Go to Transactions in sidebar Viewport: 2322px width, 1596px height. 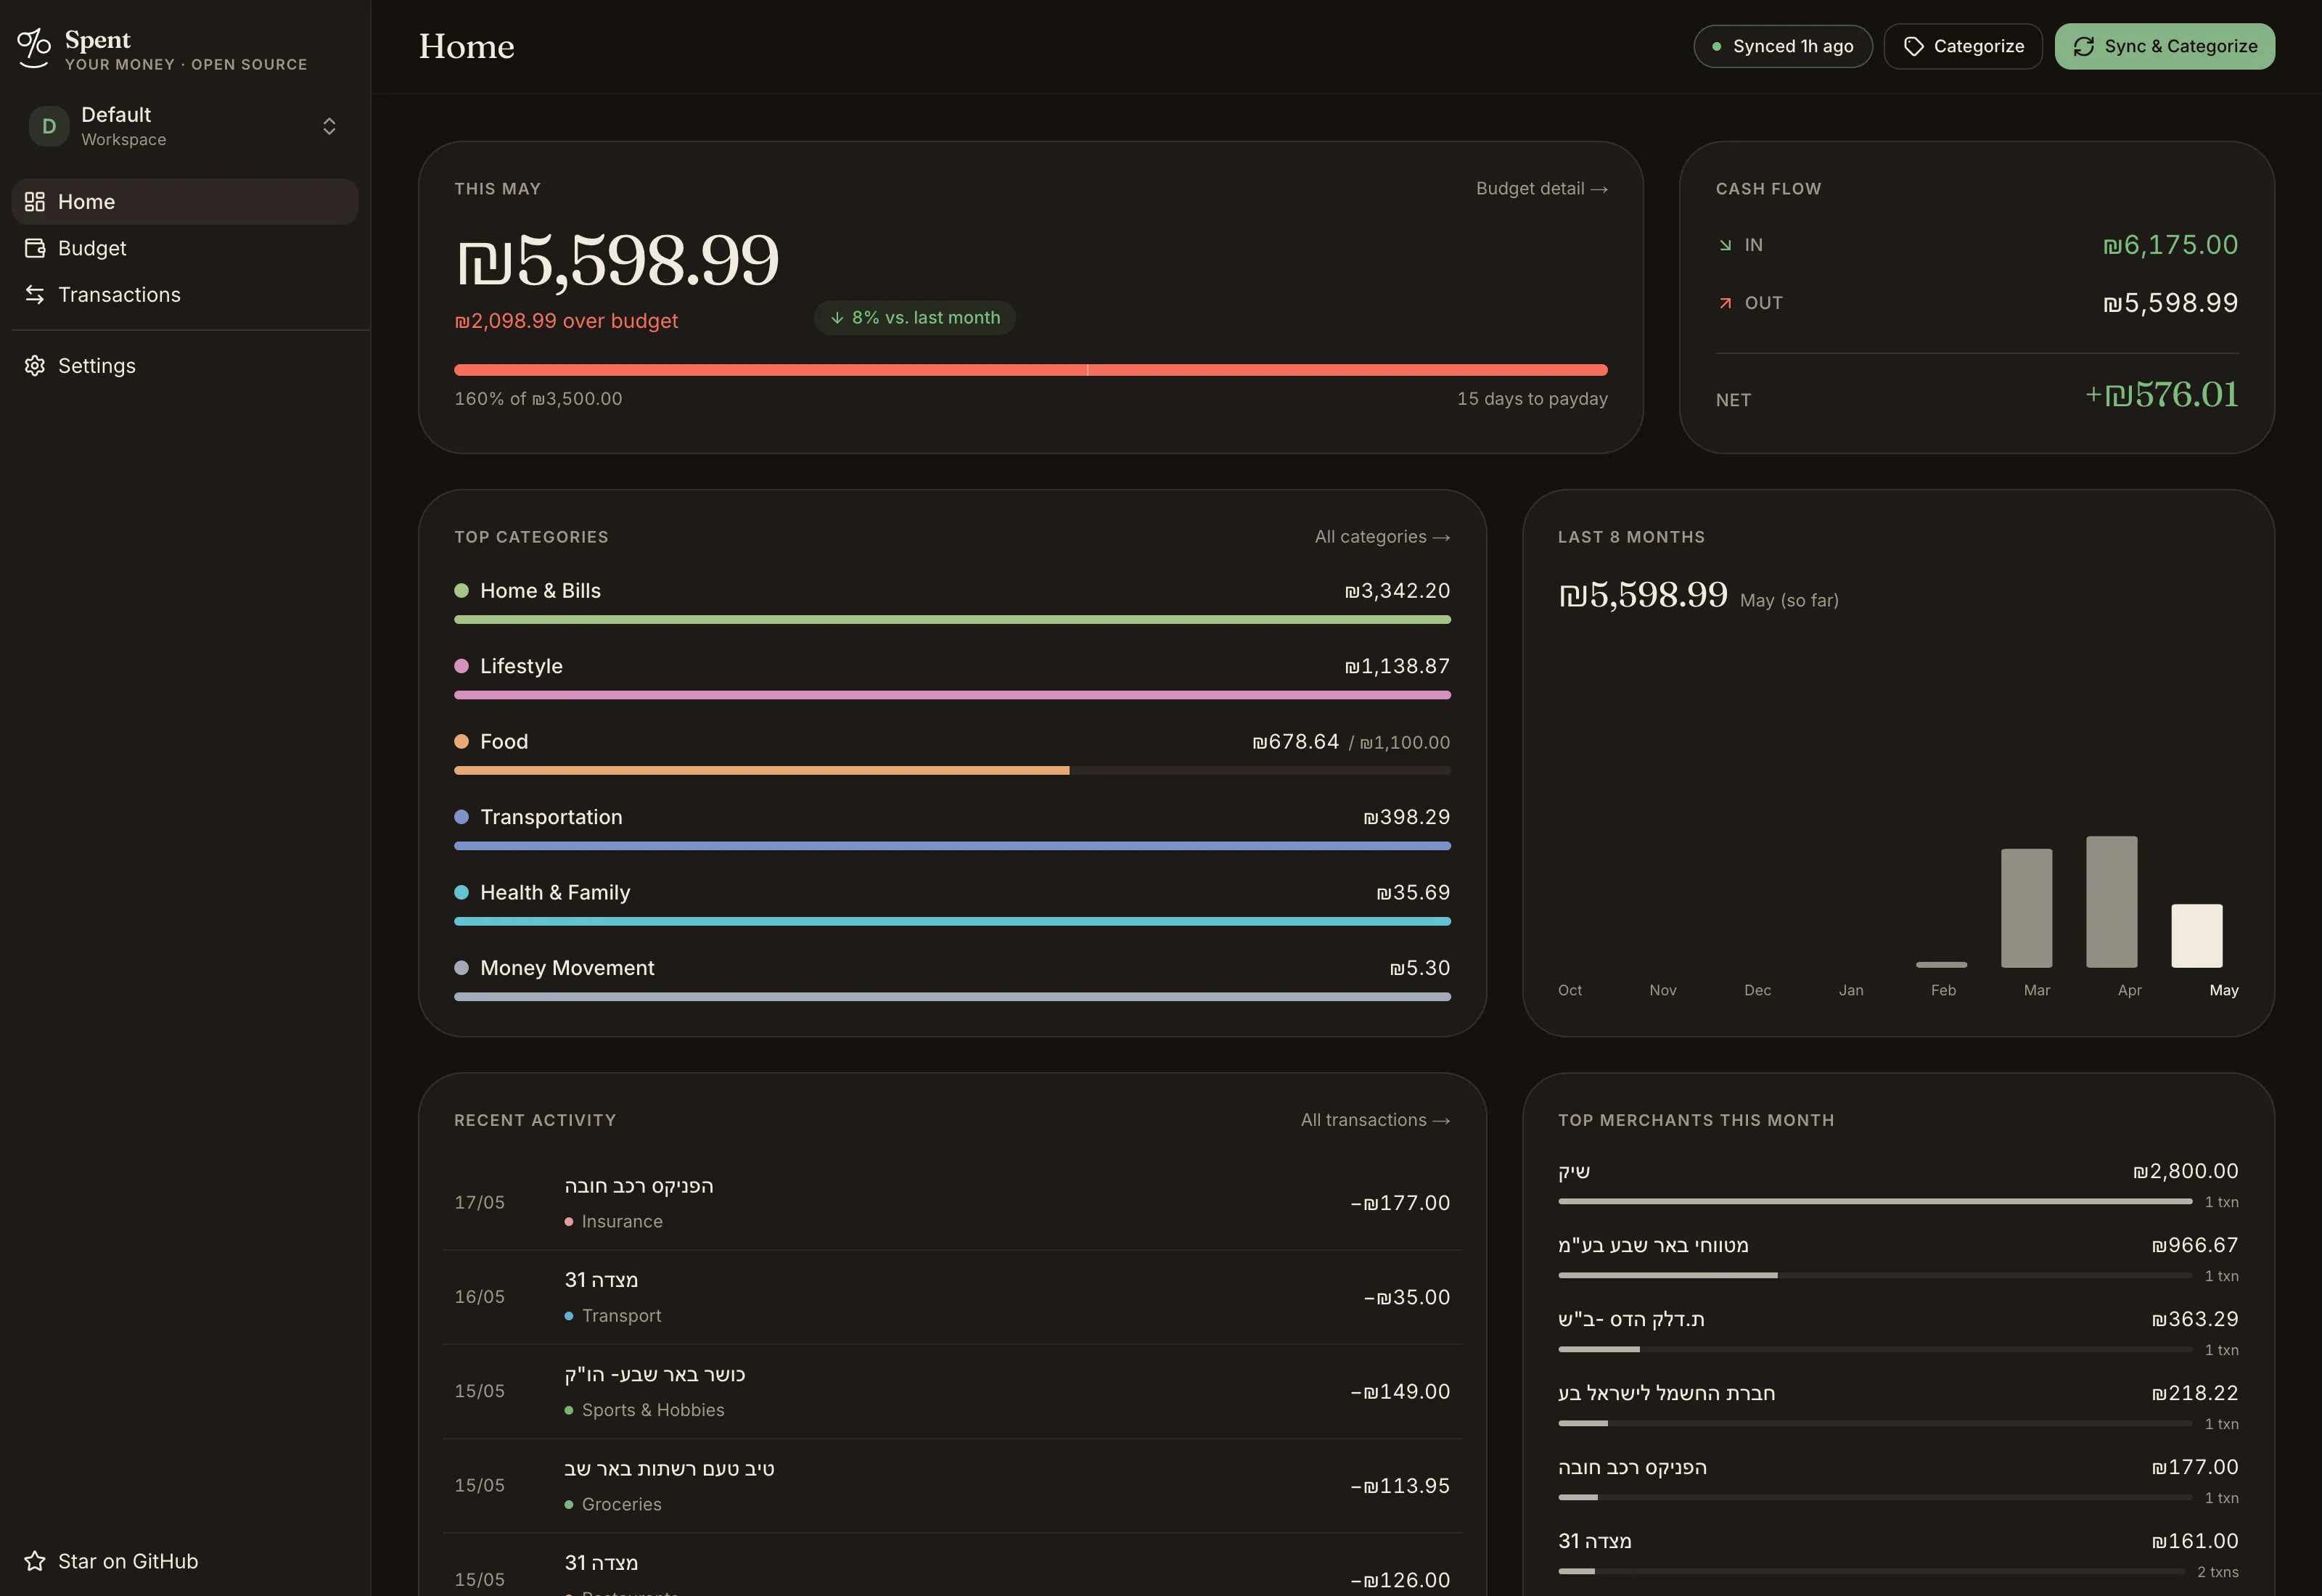click(185, 294)
